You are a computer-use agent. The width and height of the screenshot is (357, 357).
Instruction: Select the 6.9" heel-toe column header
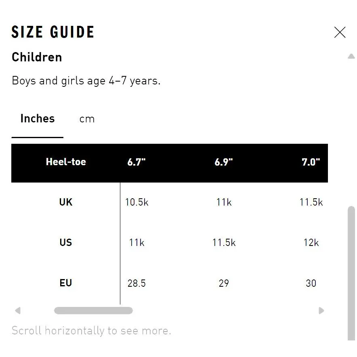point(224,162)
